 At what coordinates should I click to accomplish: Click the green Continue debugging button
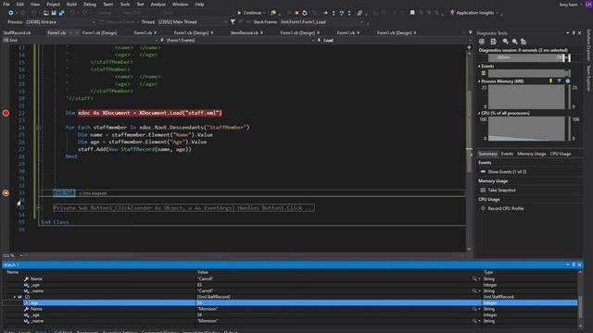[249, 13]
